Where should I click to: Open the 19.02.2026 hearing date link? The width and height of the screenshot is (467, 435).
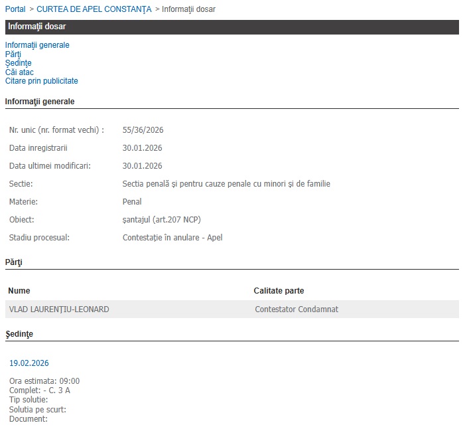[x=29, y=363]
